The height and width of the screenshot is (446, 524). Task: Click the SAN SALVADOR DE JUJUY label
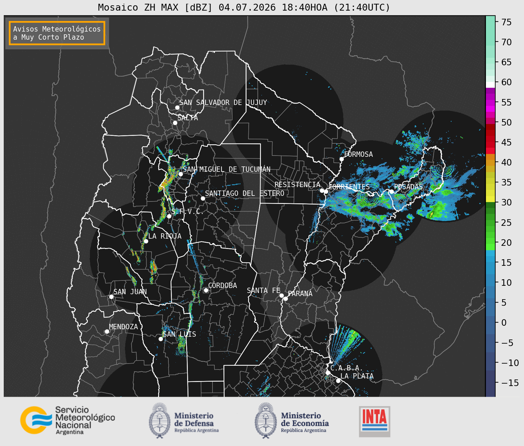tap(223, 102)
